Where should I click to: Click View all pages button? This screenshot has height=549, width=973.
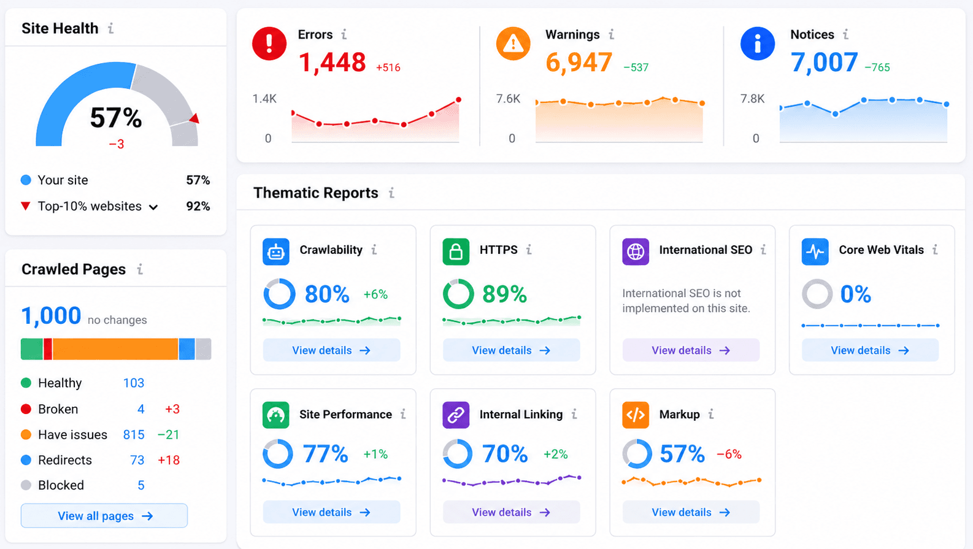(x=104, y=516)
